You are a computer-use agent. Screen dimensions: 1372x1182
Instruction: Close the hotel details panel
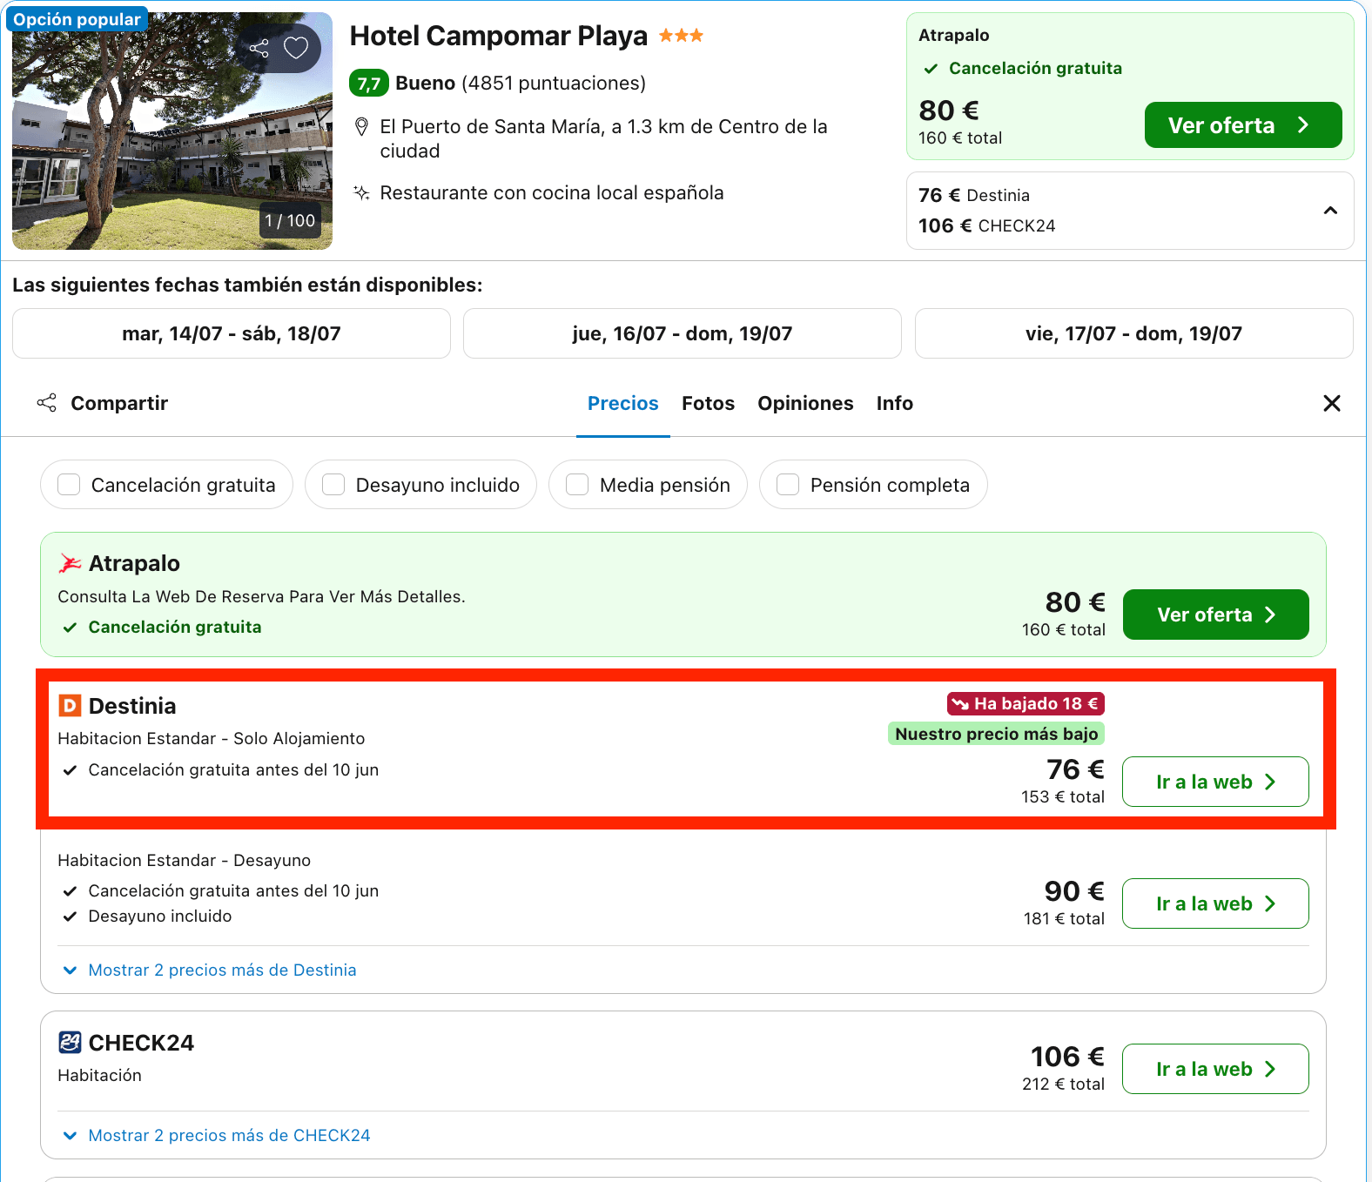pos(1332,403)
